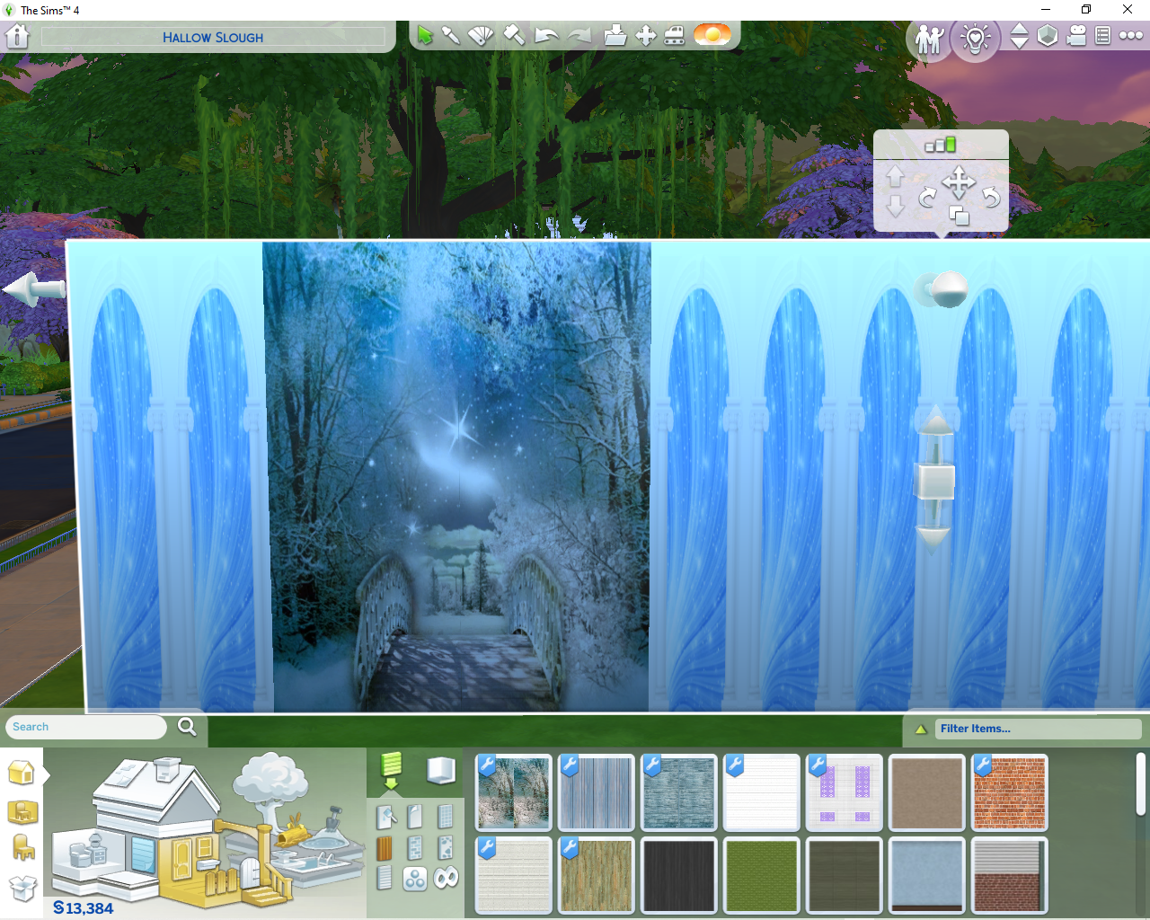
Task: Activate the sledgehammer demolish tool
Action: (x=513, y=36)
